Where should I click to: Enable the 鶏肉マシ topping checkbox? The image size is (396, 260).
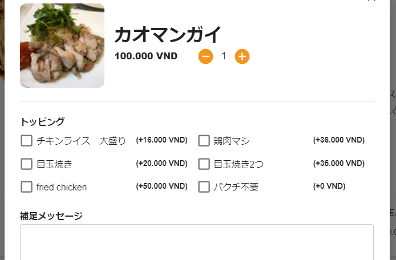204,141
